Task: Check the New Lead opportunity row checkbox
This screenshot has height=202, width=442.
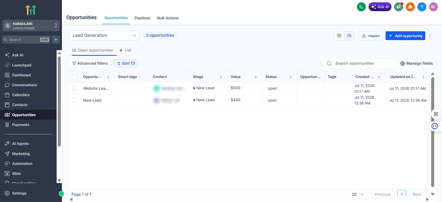Action: point(74,100)
